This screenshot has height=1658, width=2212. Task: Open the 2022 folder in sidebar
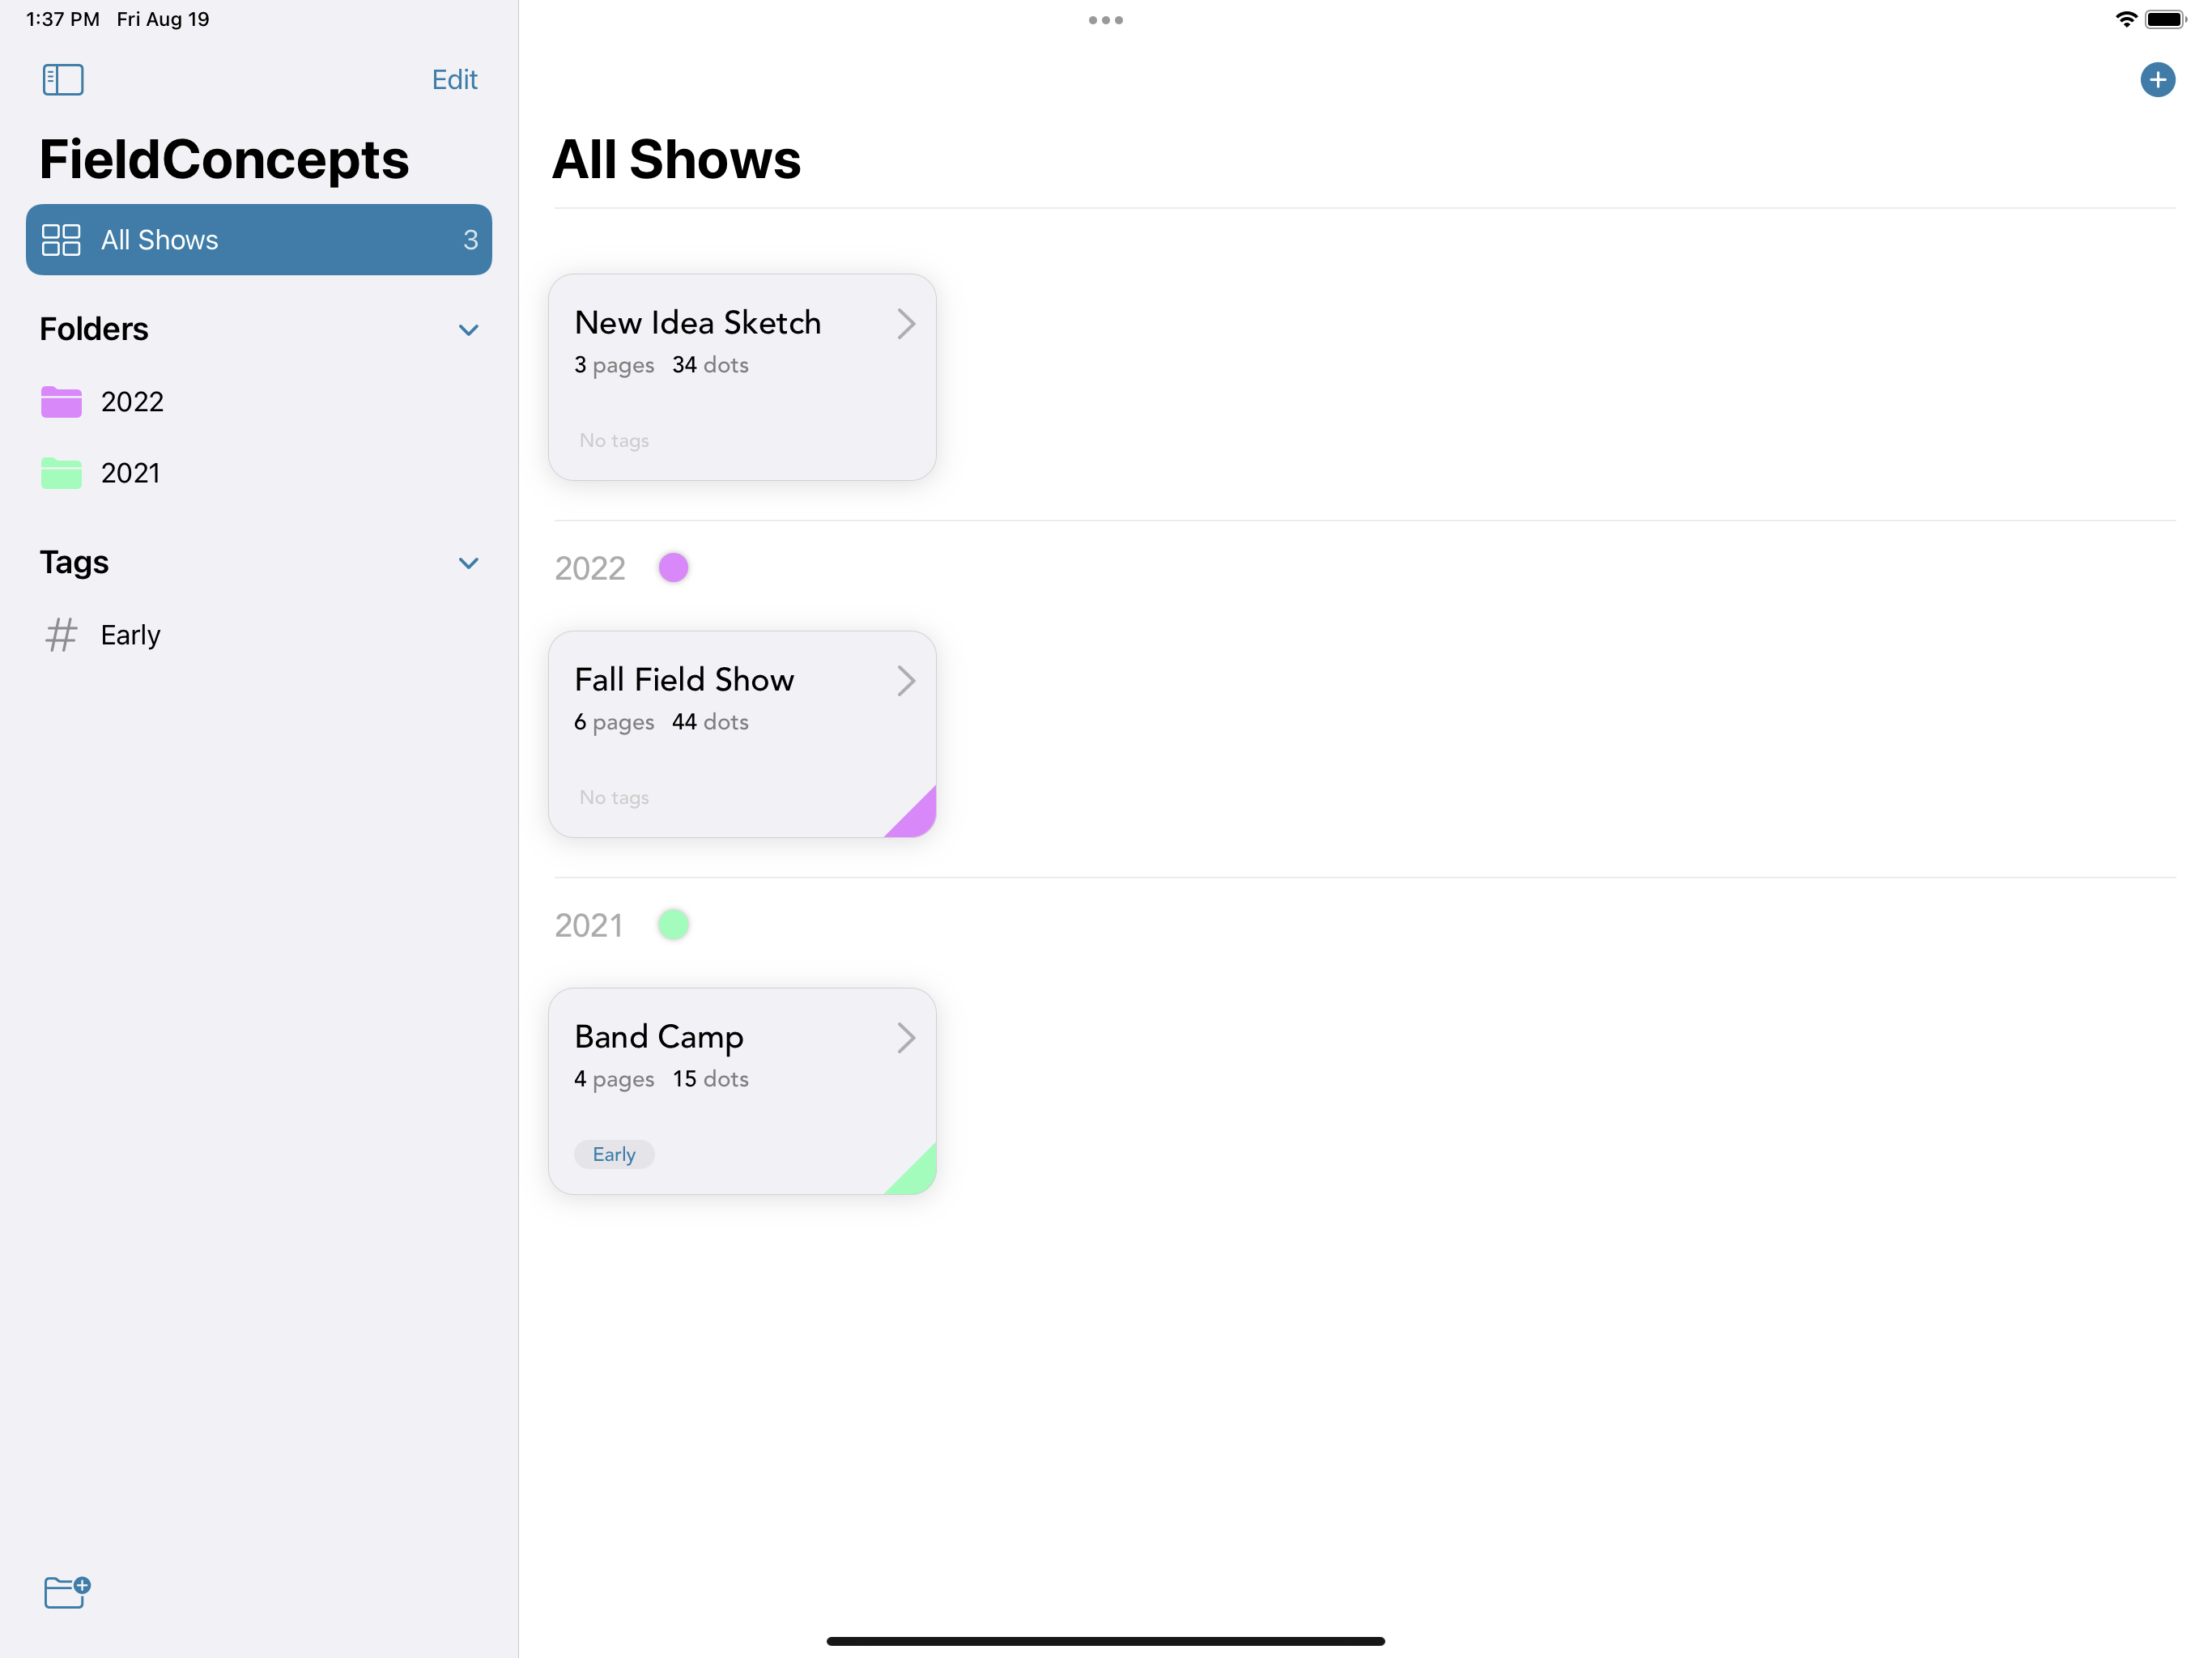coord(259,402)
